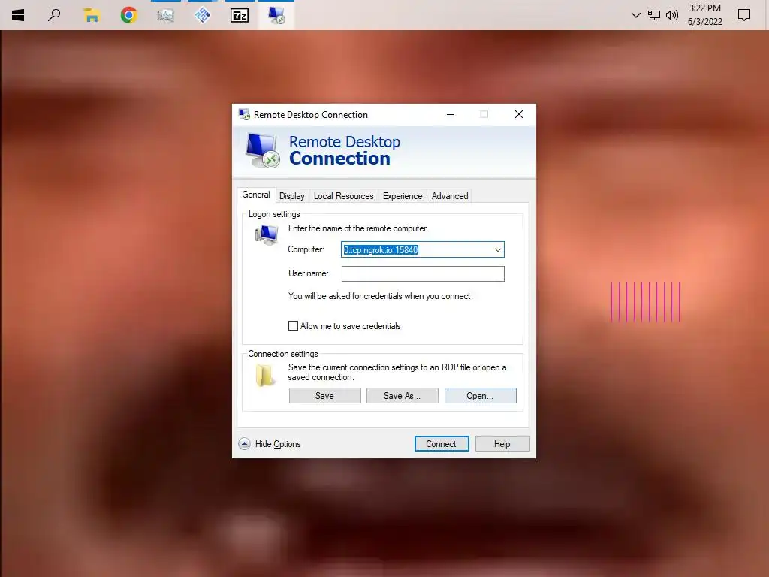Open the volume speaker tray icon
This screenshot has height=577, width=769.
click(x=672, y=15)
